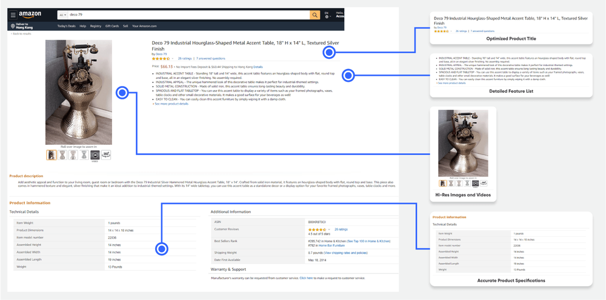This screenshot has height=300, width=606.
Task: Click See more product details in Feature List card
Action: coord(452,83)
